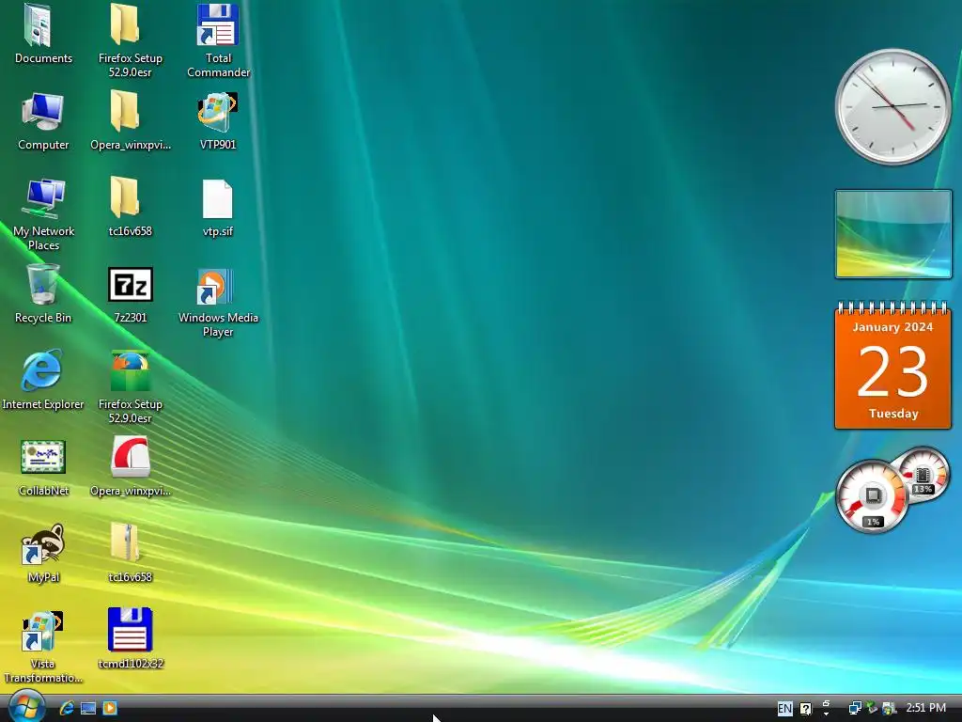Click the network monitors tray icon
962x722 pixels.
coord(855,709)
